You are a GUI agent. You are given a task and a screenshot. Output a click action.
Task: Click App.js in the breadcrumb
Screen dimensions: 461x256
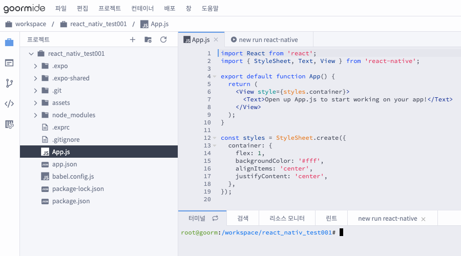click(160, 24)
